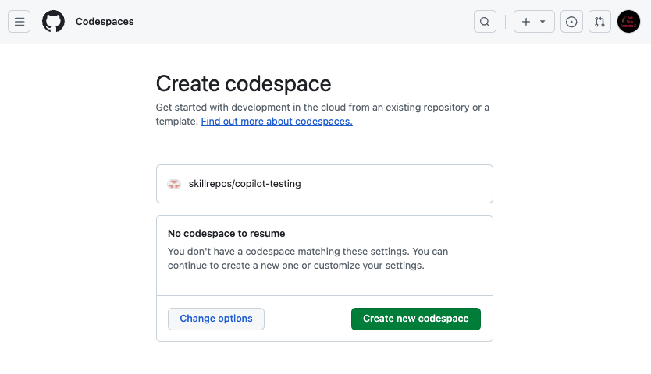Click Create new codespace button
This screenshot has width=651, height=374.
[416, 319]
